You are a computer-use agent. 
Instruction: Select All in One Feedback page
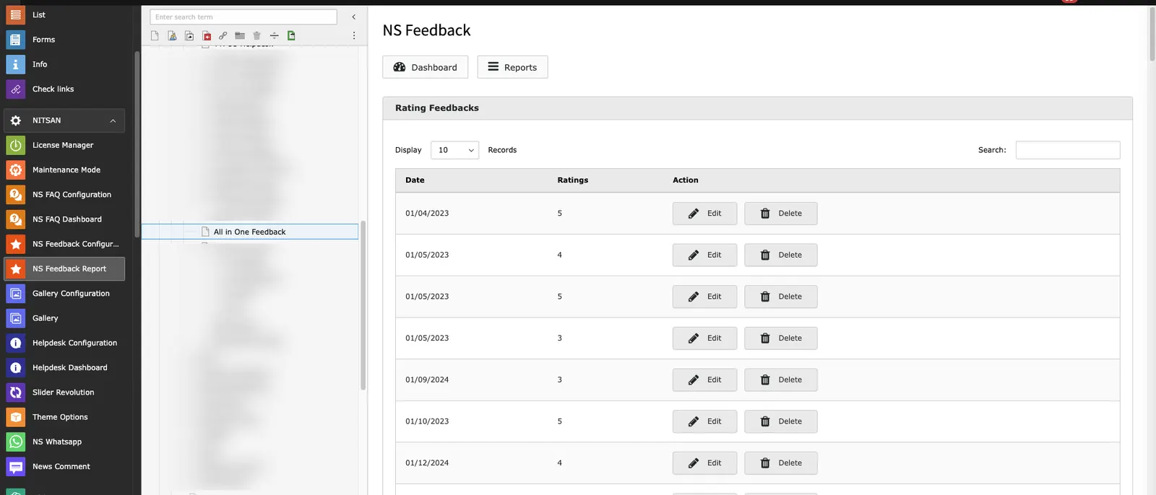(249, 232)
